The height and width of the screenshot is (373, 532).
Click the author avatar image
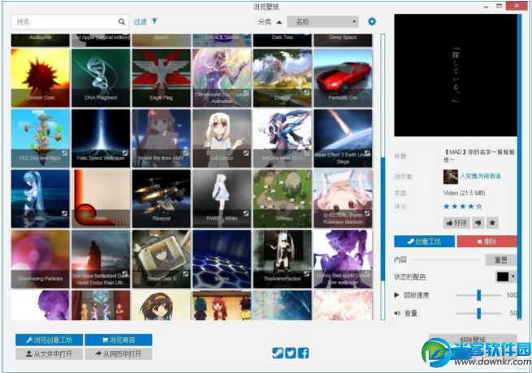(450, 177)
